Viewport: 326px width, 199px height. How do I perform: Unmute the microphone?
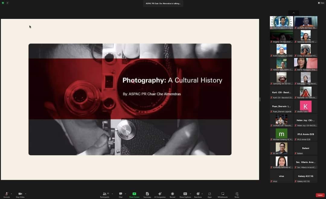click(x=6, y=194)
